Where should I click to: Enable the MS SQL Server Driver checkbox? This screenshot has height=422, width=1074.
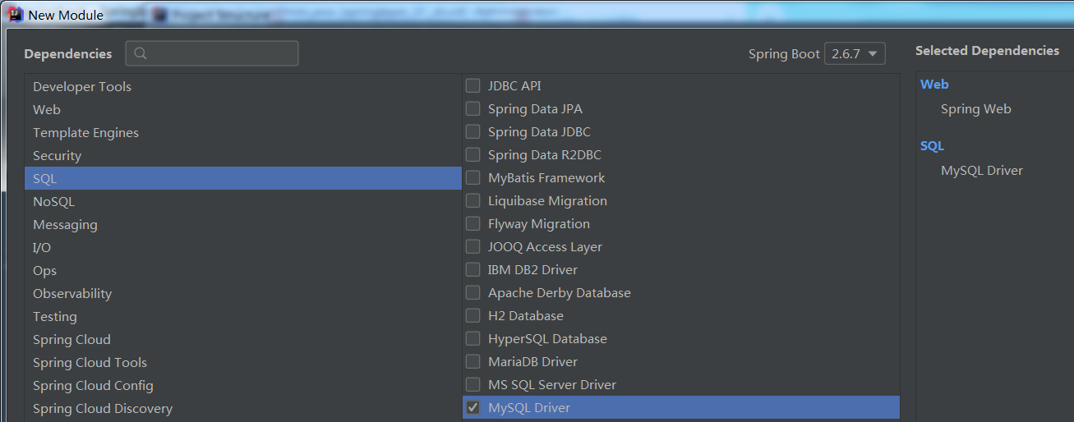[x=472, y=384]
